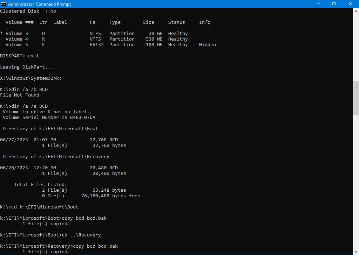The width and height of the screenshot is (359, 255).
Task: Open the Command Prompt system menu icon
Action: [x=4, y=4]
